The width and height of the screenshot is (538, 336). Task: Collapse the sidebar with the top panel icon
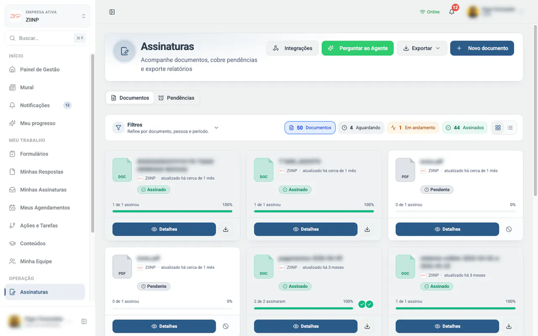click(112, 12)
